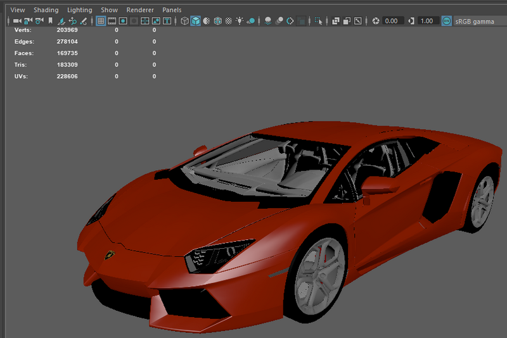This screenshot has height=338, width=507.
Task: Toggle the Safe Action icon
Action: pyautogui.click(x=156, y=21)
